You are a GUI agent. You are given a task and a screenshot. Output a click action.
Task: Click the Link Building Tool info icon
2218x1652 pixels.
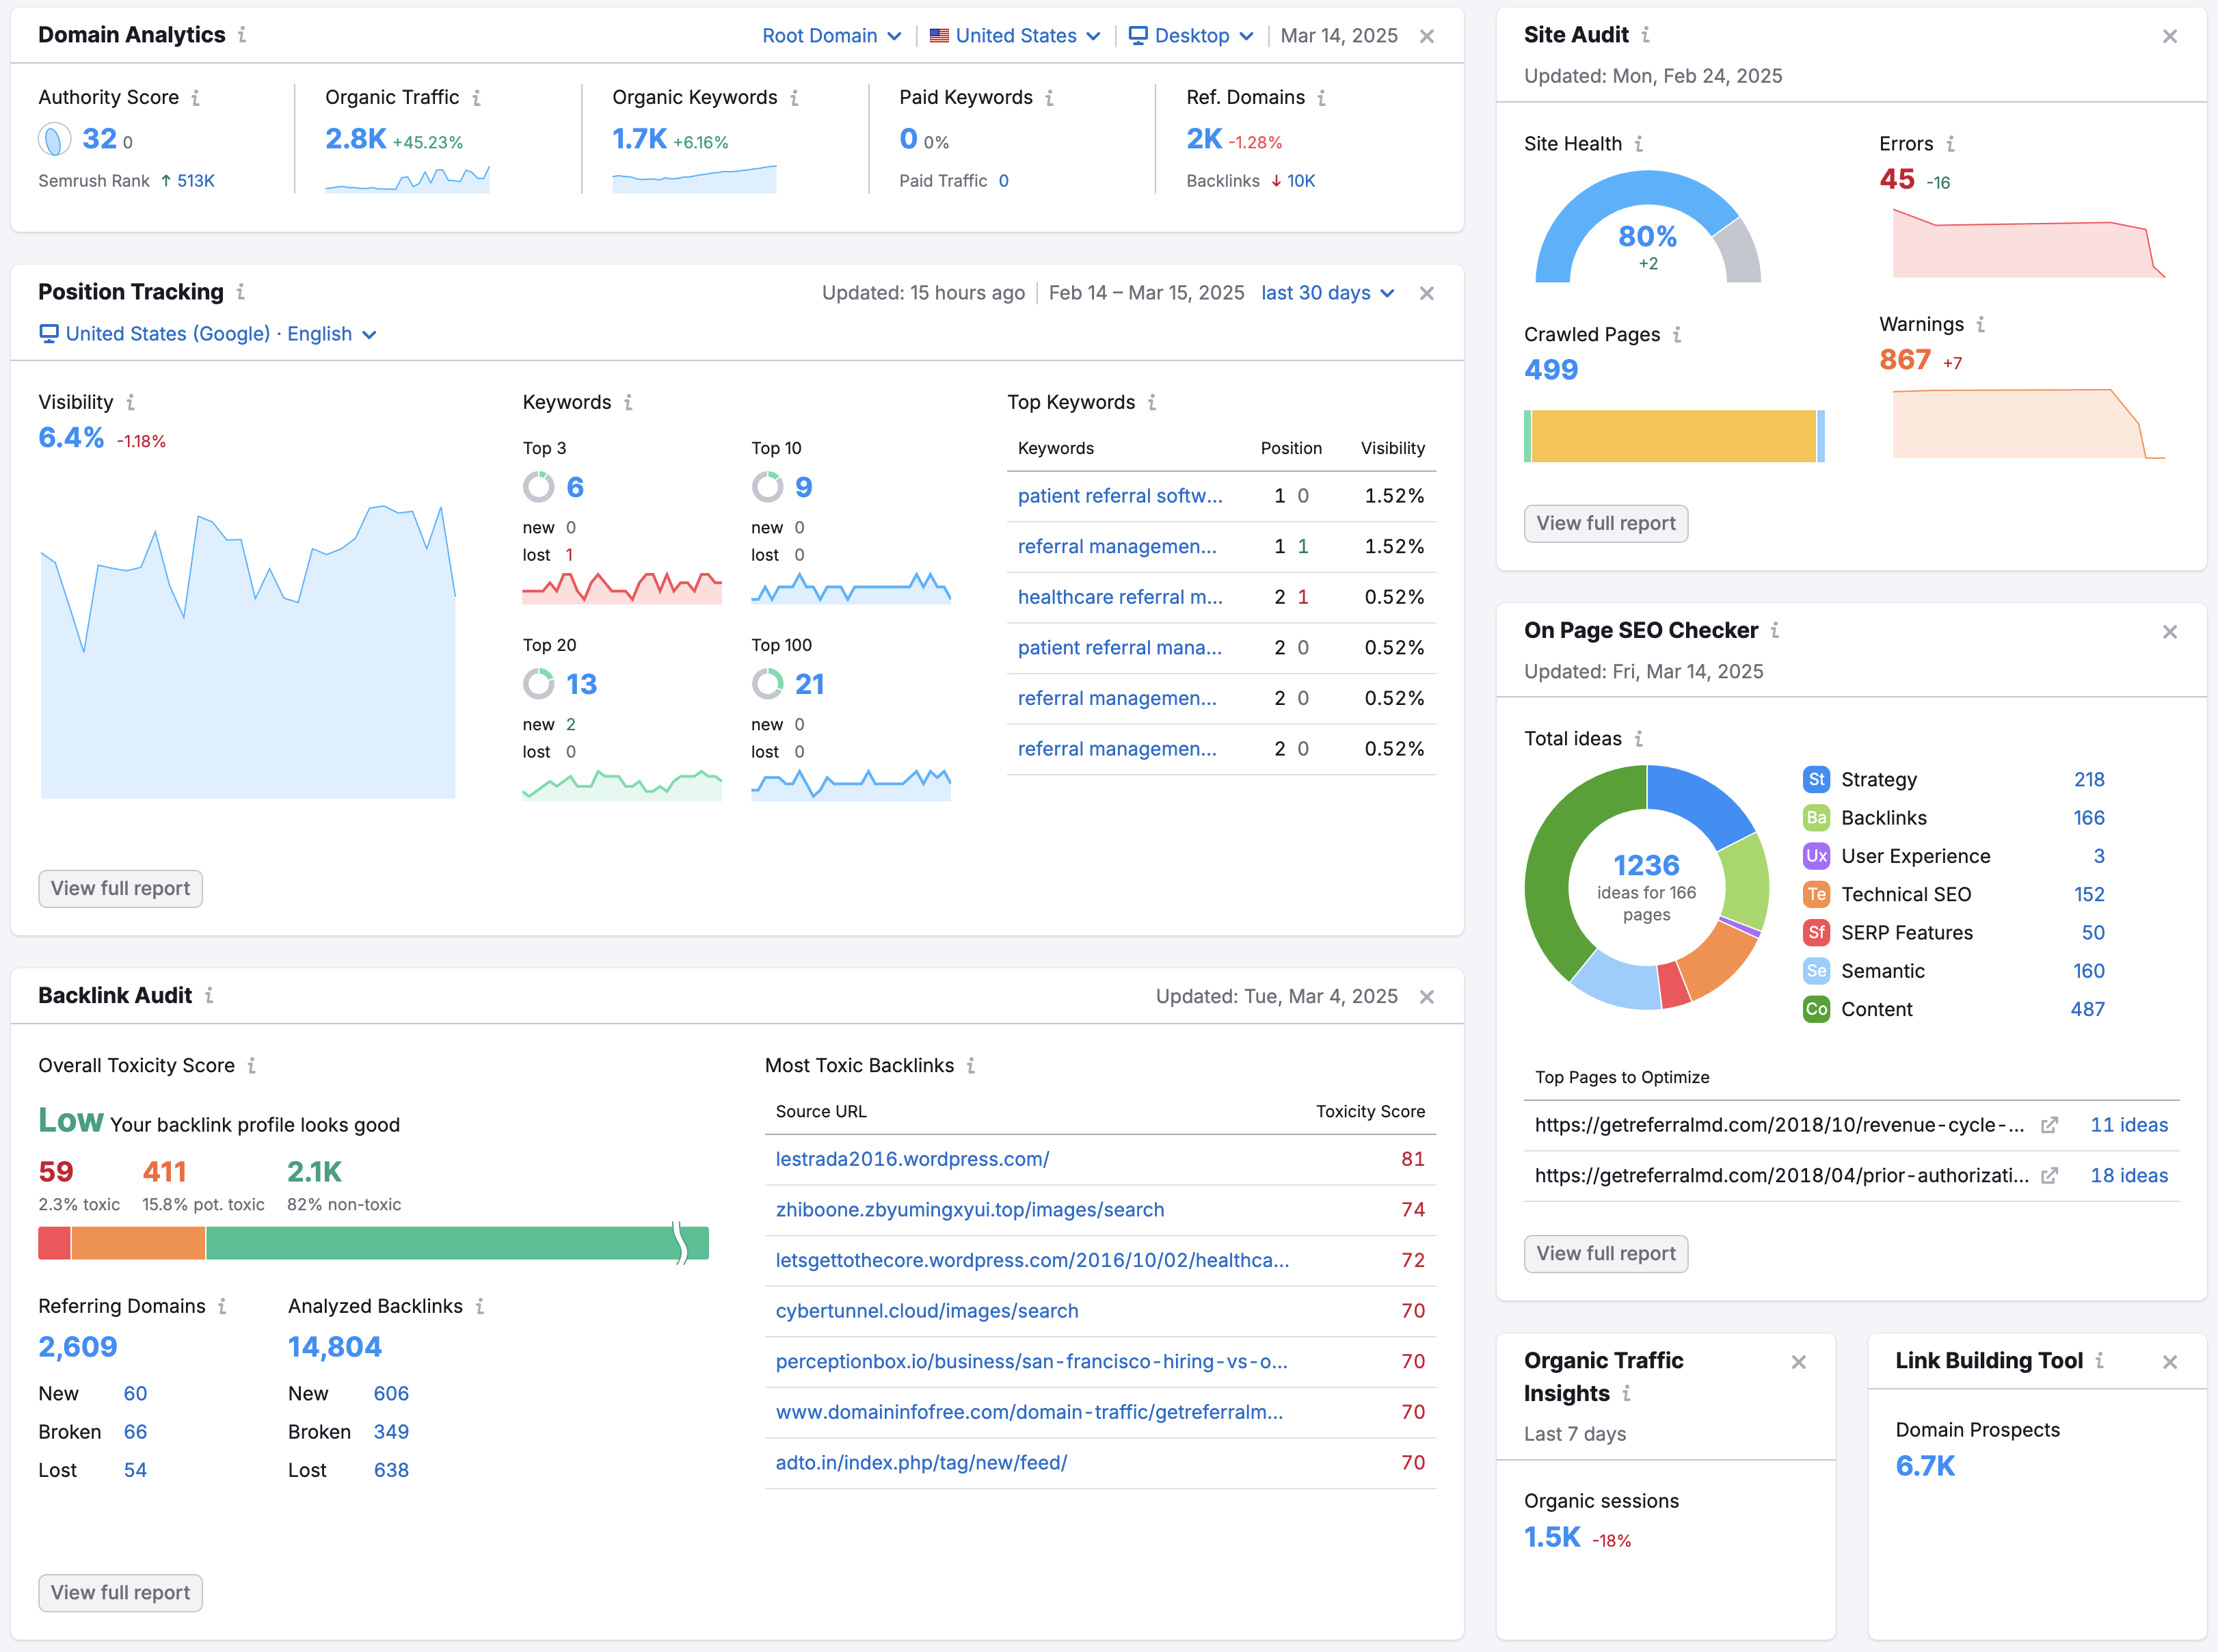[x=2099, y=1360]
